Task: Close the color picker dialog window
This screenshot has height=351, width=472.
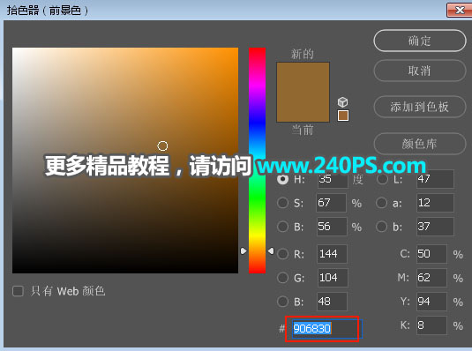Action: pos(460,11)
